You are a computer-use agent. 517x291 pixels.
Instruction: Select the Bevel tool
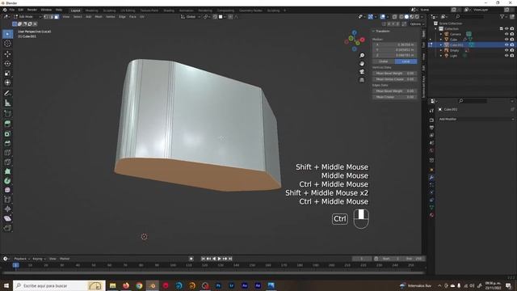tap(7, 143)
